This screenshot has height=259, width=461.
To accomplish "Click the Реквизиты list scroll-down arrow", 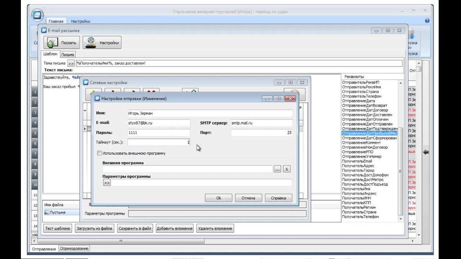I will pyautogui.click(x=400, y=219).
